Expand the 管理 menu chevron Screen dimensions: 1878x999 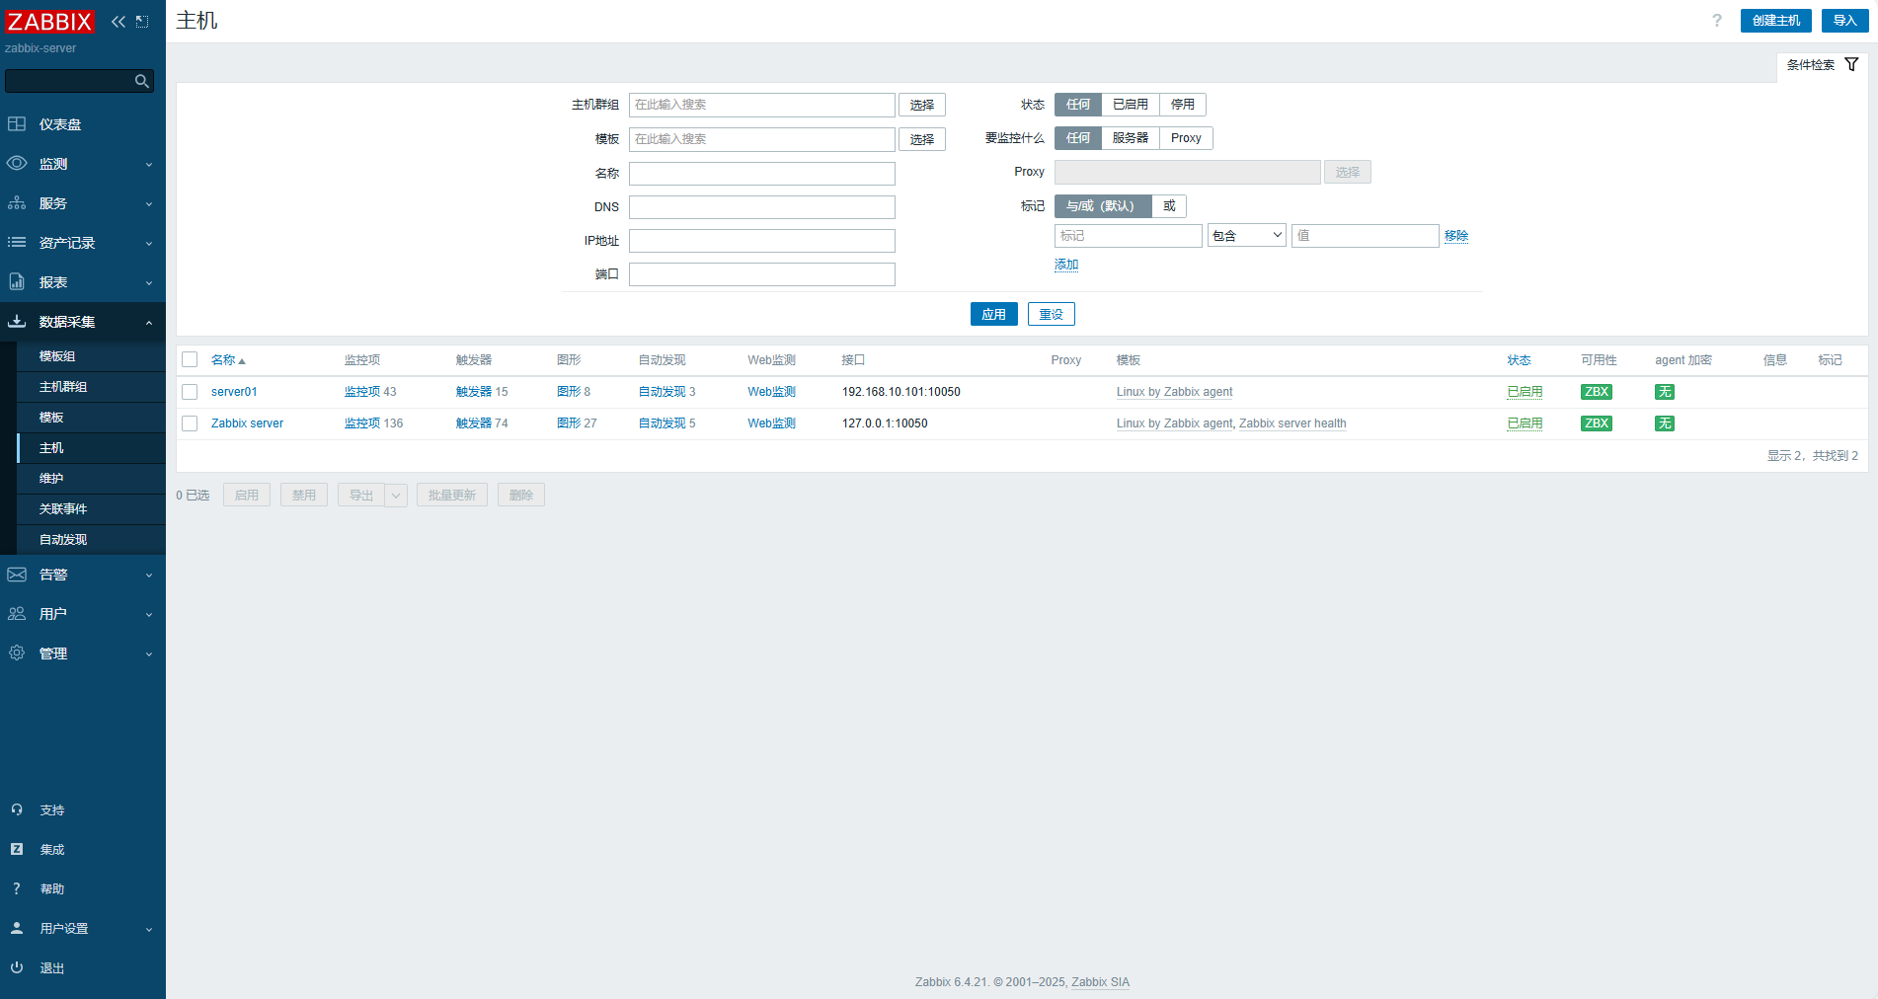click(149, 654)
